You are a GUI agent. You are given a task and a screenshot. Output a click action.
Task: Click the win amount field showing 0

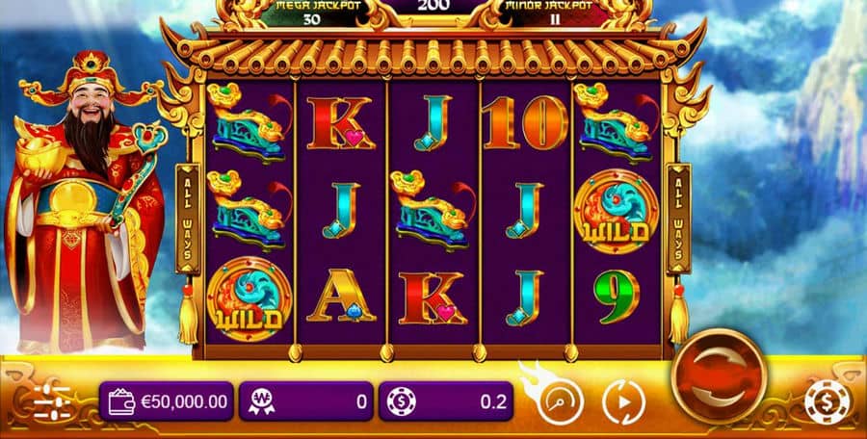[x=306, y=401]
